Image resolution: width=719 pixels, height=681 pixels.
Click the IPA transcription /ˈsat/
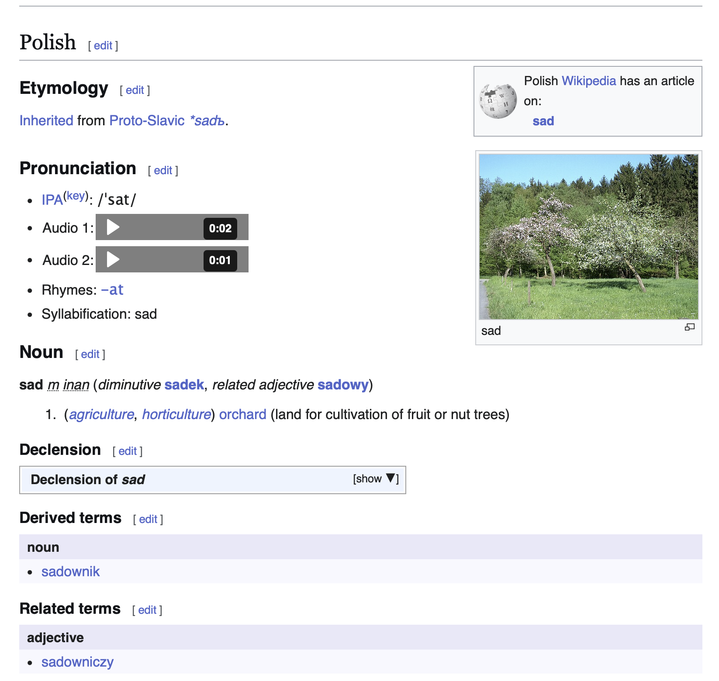point(117,200)
